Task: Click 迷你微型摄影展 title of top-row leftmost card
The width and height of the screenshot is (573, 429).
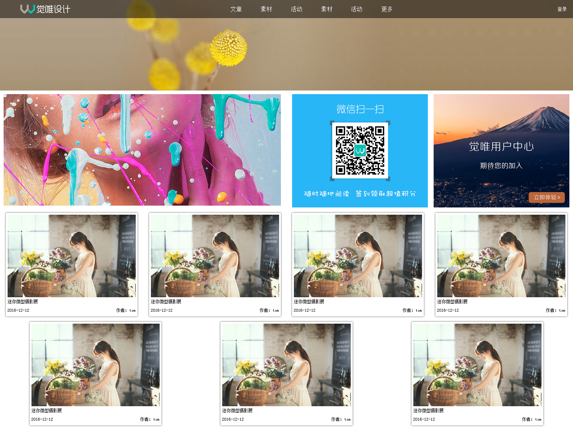Action: tap(23, 302)
